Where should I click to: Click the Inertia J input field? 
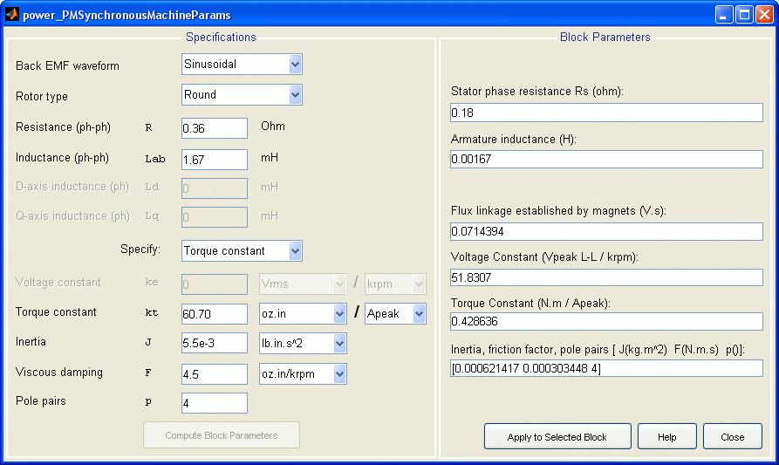[x=215, y=345]
